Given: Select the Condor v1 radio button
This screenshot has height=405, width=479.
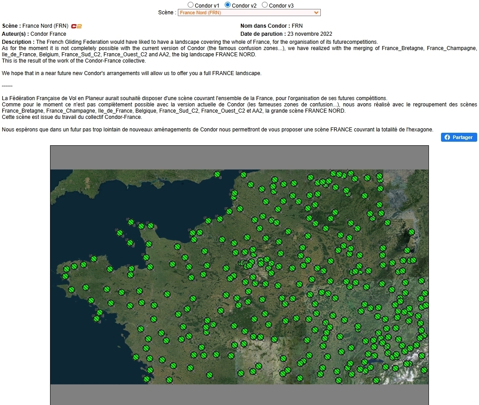Looking at the screenshot, I should (190, 5).
